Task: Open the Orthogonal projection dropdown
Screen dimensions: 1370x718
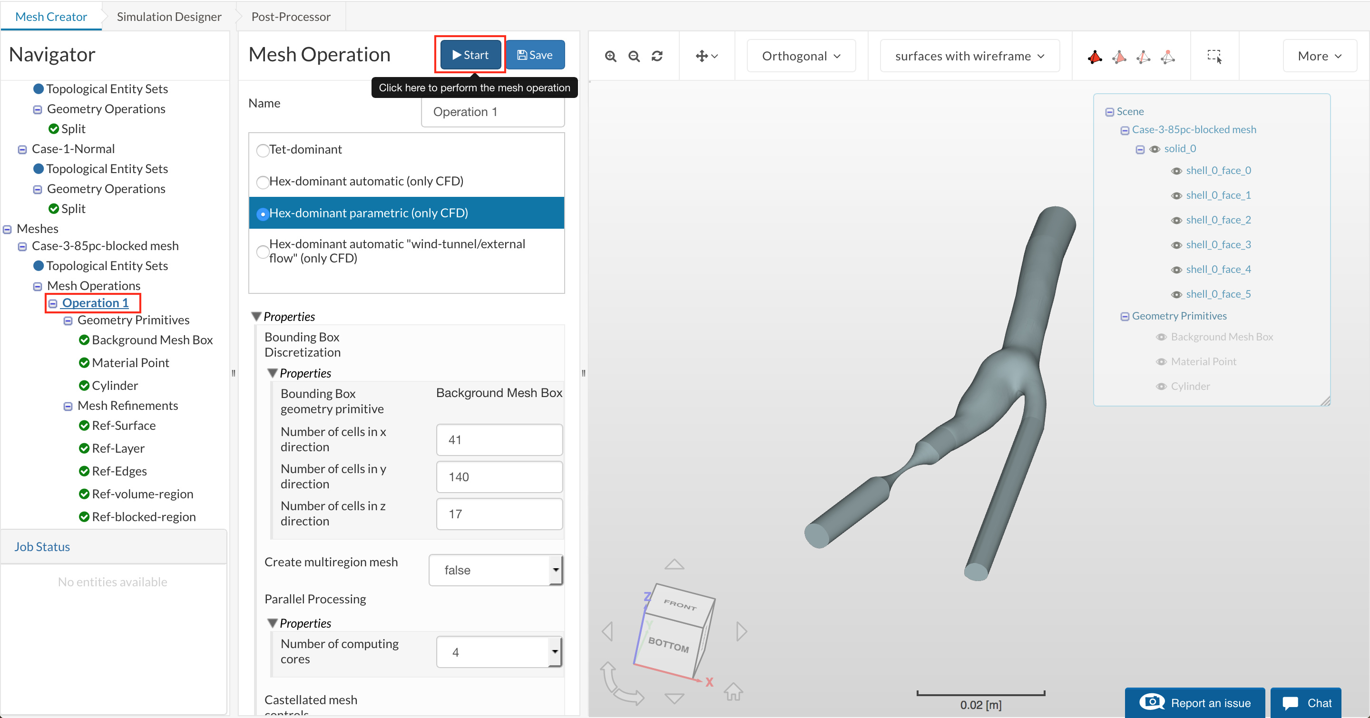Action: coord(801,56)
